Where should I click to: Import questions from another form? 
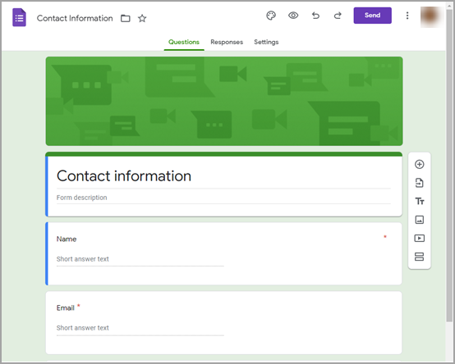(420, 183)
